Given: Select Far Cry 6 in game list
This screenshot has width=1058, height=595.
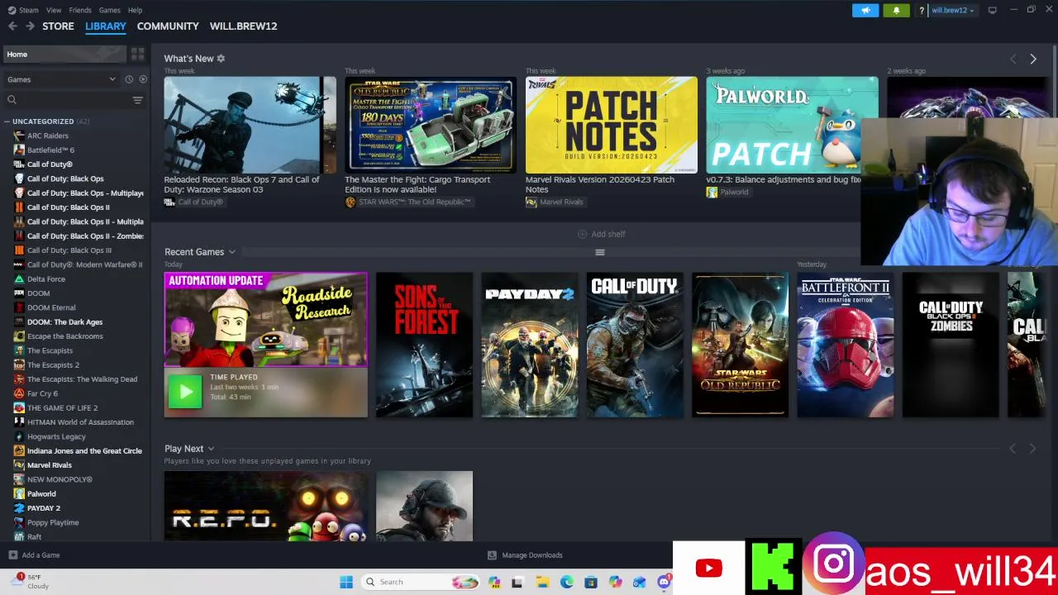Looking at the screenshot, I should [x=42, y=393].
